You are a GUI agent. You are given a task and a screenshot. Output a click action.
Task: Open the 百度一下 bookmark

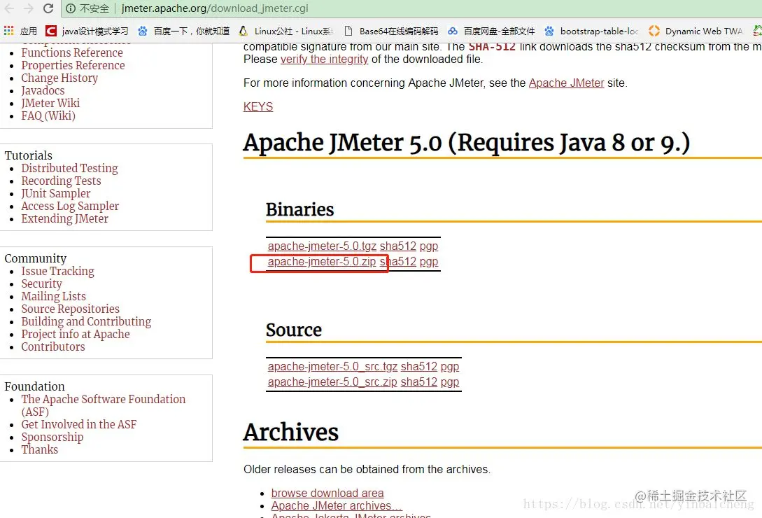coord(184,31)
